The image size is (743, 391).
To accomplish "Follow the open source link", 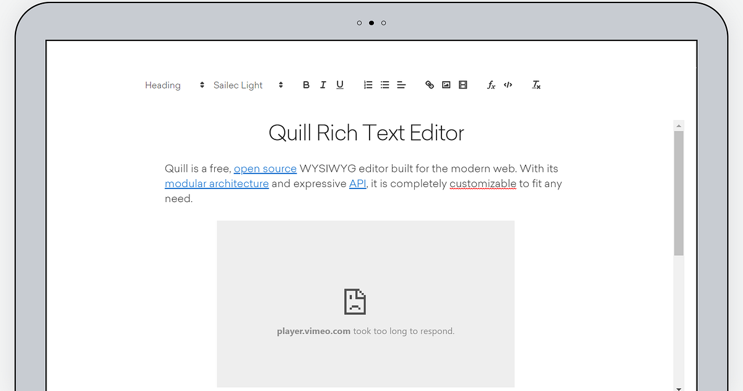I will click(x=265, y=168).
